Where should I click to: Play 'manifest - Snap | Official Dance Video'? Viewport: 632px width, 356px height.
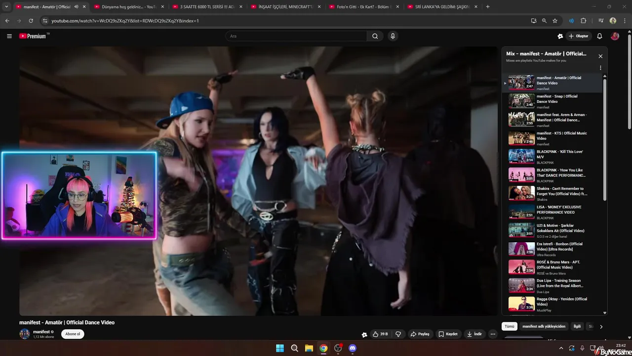point(553,101)
